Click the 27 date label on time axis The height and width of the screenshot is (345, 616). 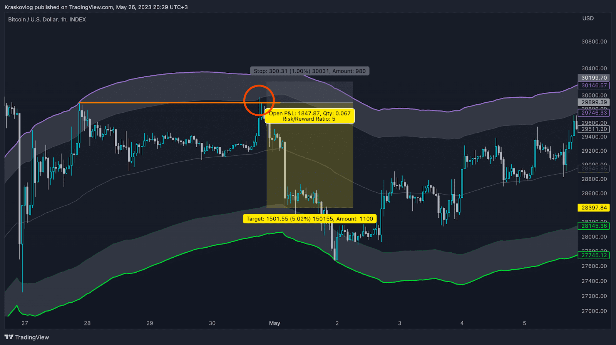click(25, 323)
